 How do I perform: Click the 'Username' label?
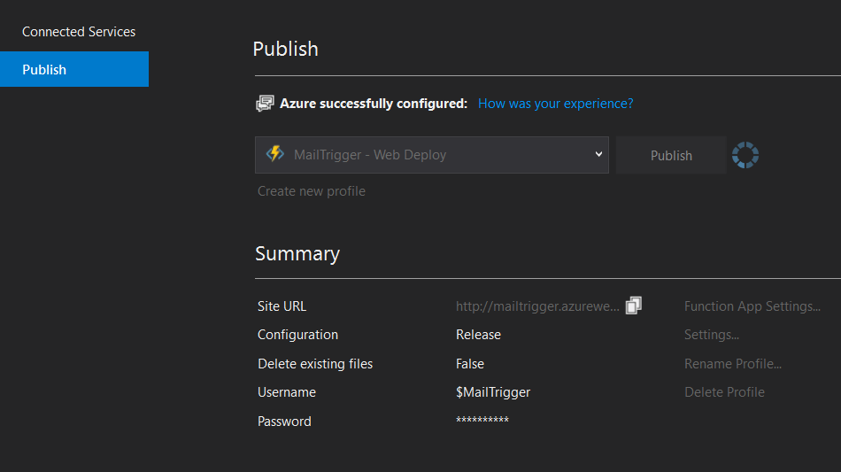coord(287,392)
